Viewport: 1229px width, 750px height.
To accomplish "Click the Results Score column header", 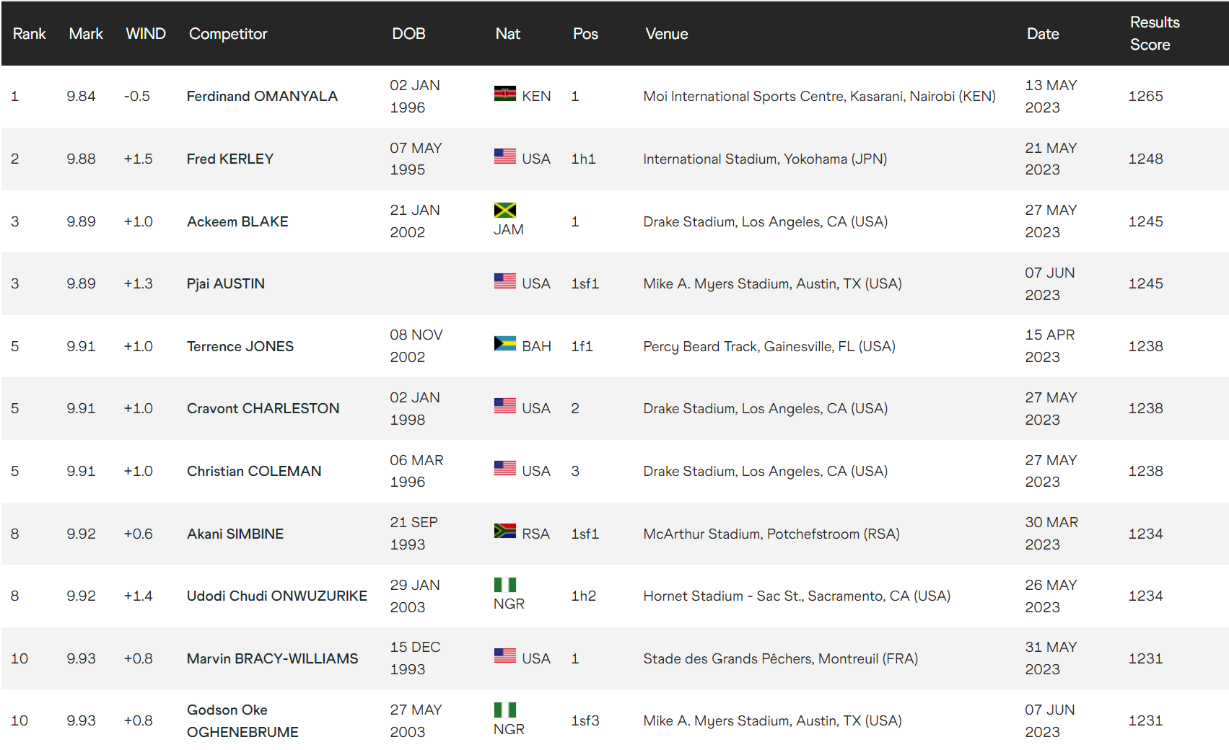I will pos(1155,33).
